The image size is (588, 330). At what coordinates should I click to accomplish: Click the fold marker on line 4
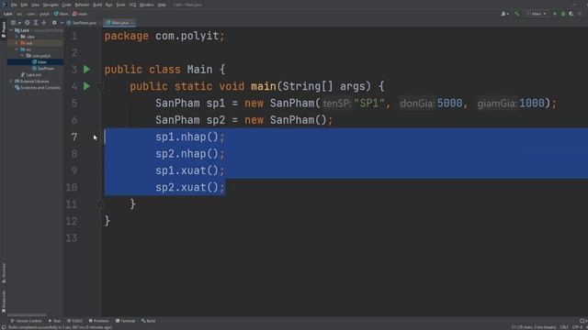coord(100,86)
